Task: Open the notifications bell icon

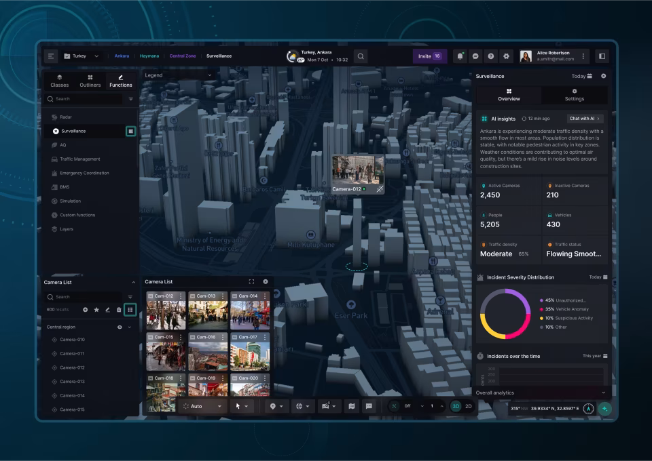Action: click(x=460, y=56)
